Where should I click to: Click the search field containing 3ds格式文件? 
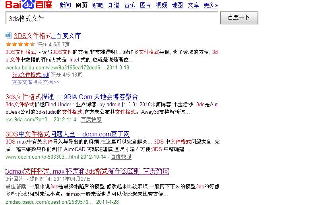(x=112, y=18)
